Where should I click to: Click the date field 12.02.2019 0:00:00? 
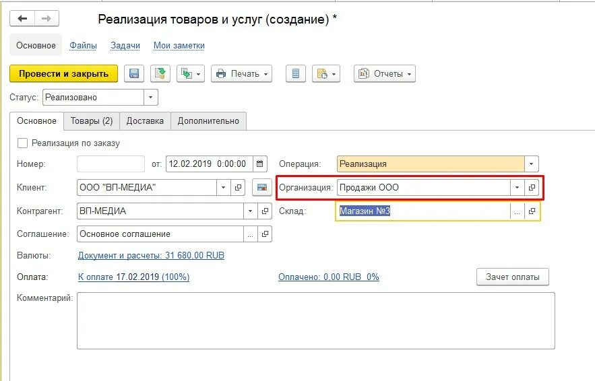point(210,164)
